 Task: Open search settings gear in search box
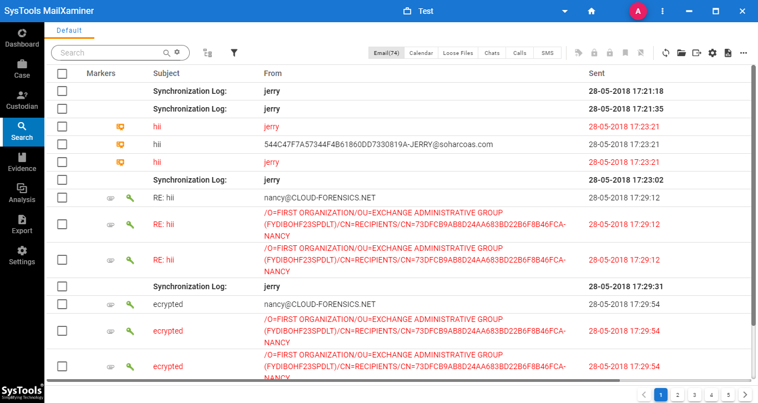tap(177, 52)
